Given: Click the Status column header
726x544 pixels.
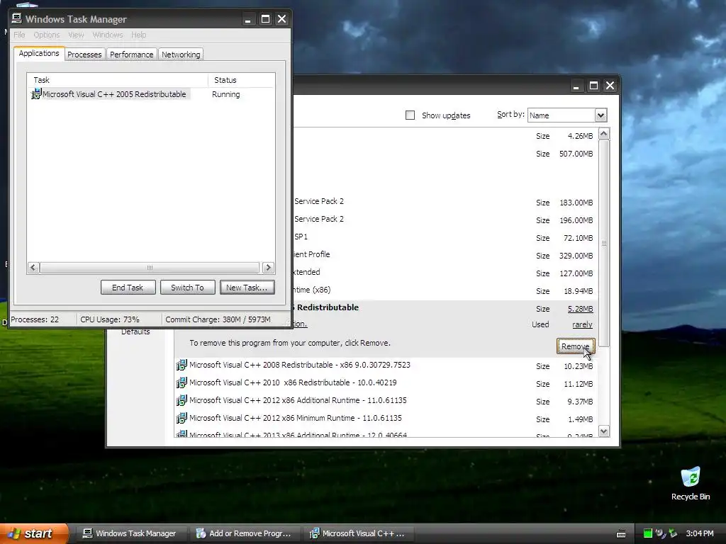Looking at the screenshot, I should point(241,80).
